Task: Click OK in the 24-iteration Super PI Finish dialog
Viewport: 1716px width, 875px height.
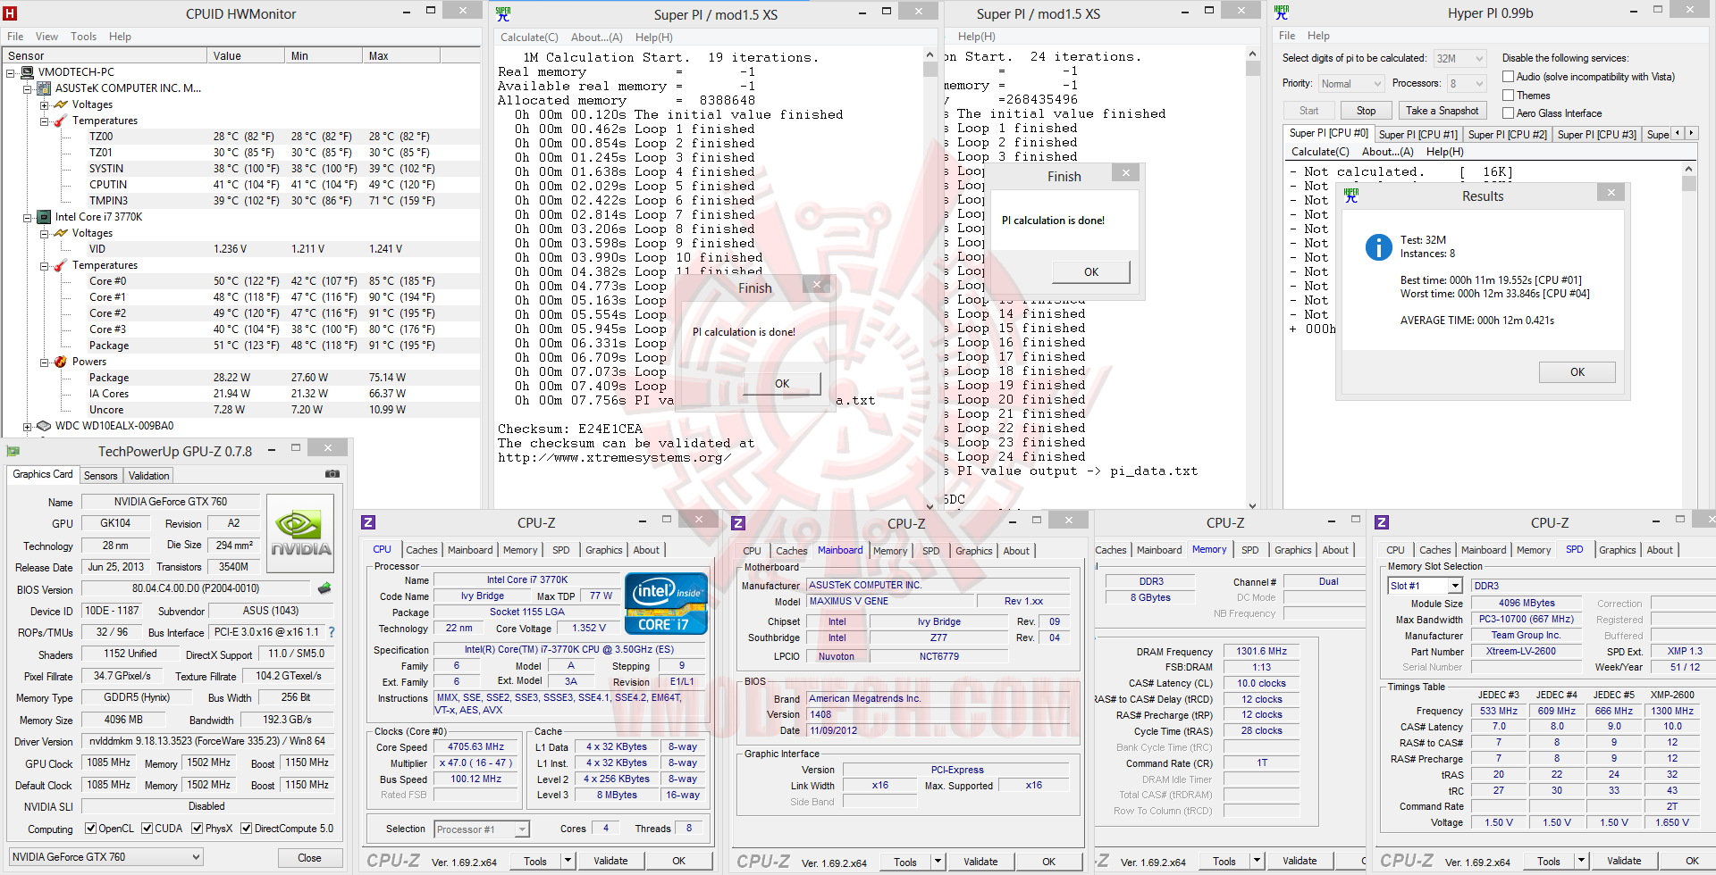Action: [1091, 272]
